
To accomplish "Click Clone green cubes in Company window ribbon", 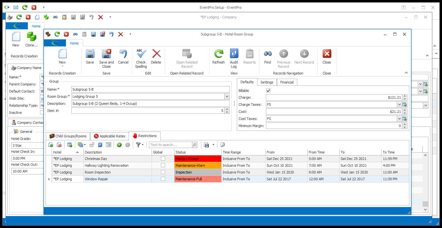I will pyautogui.click(x=32, y=39).
